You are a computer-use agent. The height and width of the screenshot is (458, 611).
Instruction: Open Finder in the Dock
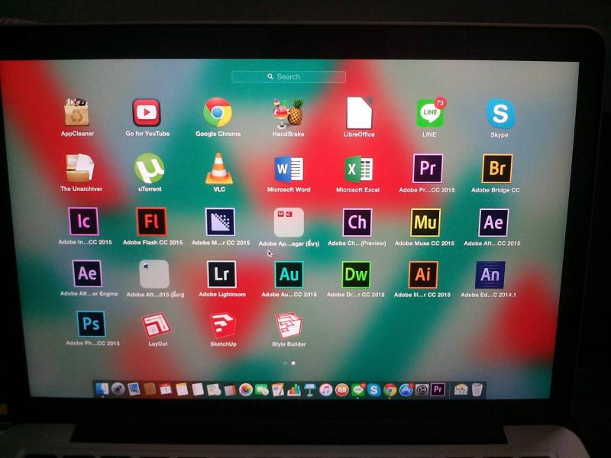point(102,389)
